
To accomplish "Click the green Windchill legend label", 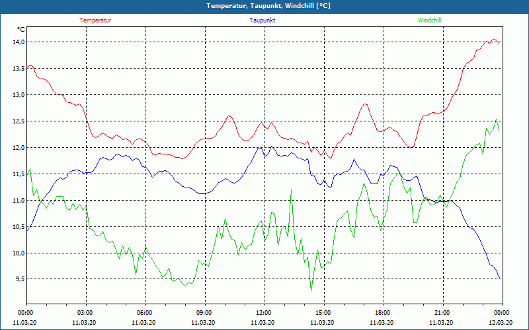I will [429, 20].
